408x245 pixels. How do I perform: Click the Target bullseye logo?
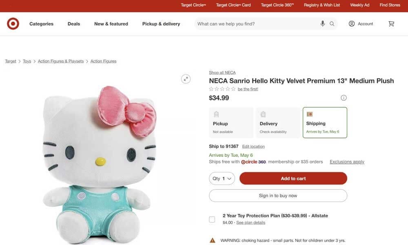[13, 23]
